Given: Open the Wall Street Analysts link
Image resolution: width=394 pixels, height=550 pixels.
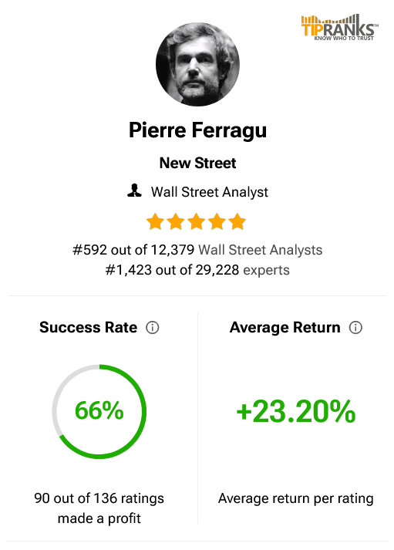Looking at the screenshot, I should tap(260, 250).
